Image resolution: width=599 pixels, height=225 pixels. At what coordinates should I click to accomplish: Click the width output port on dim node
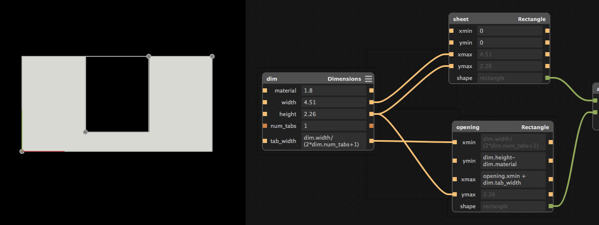(x=371, y=102)
